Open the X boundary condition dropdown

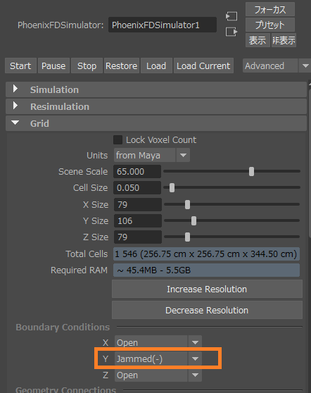pyautogui.click(x=158, y=342)
